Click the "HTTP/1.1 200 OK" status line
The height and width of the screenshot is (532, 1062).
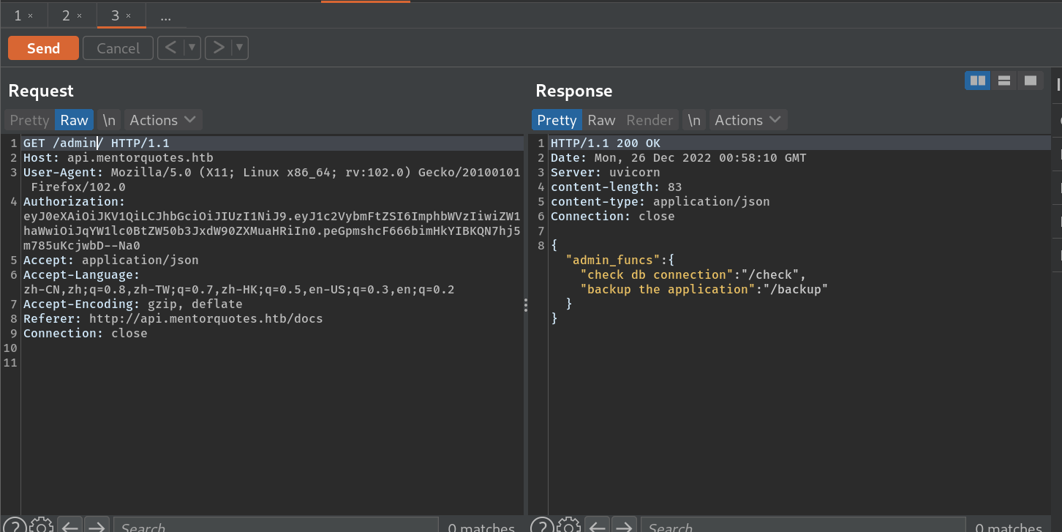tap(605, 143)
